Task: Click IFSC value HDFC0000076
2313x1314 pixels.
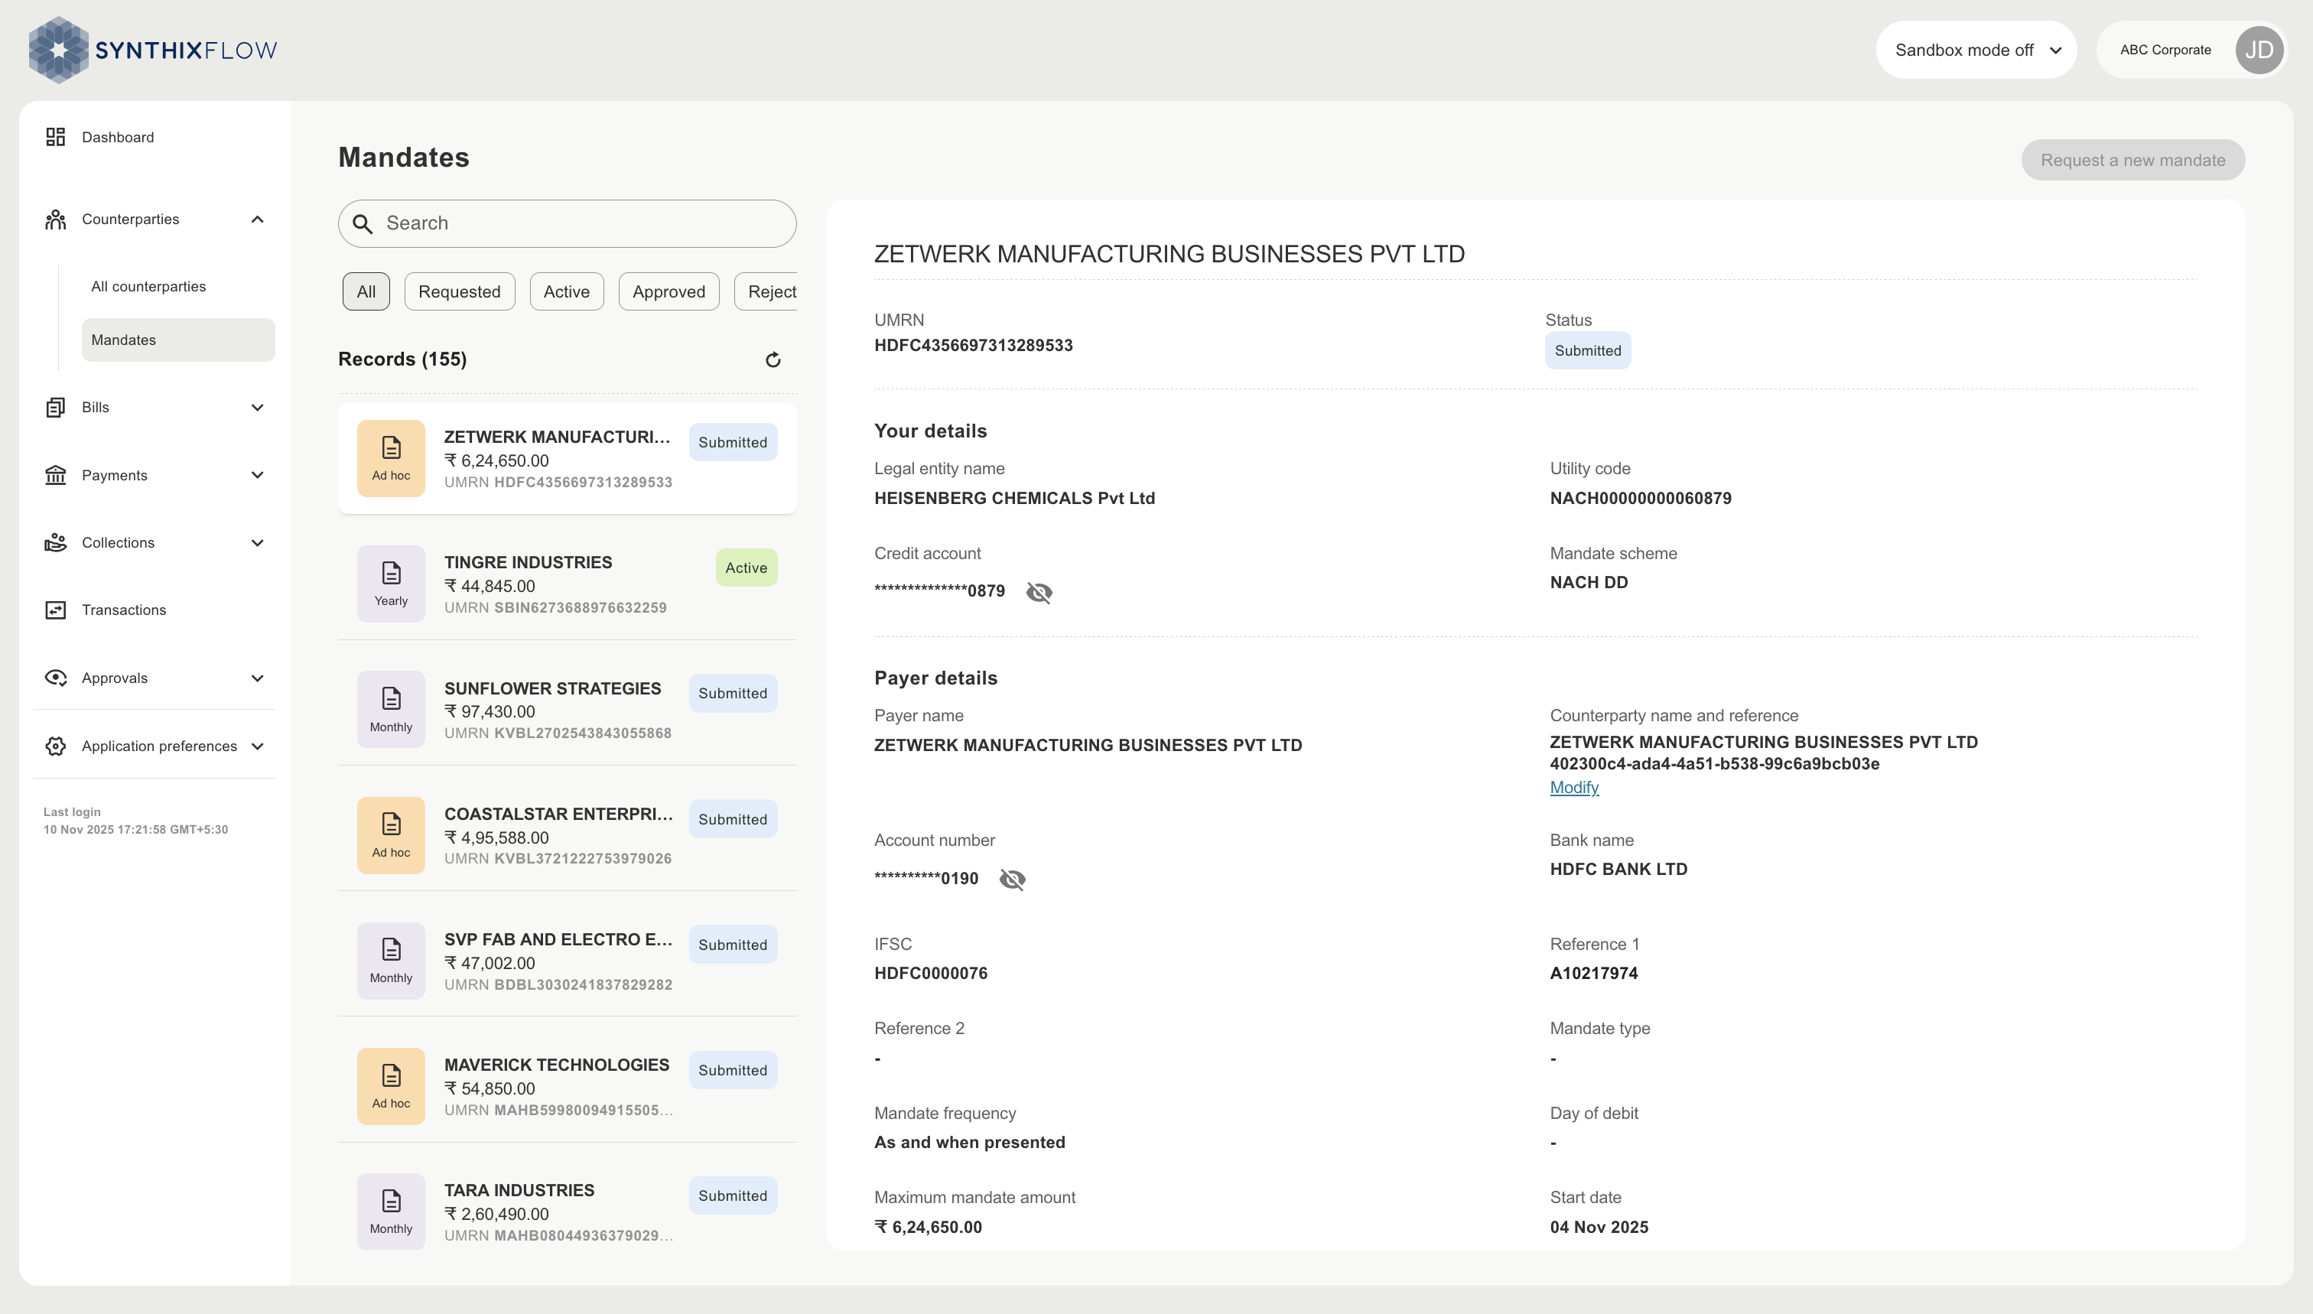Action: (x=930, y=974)
